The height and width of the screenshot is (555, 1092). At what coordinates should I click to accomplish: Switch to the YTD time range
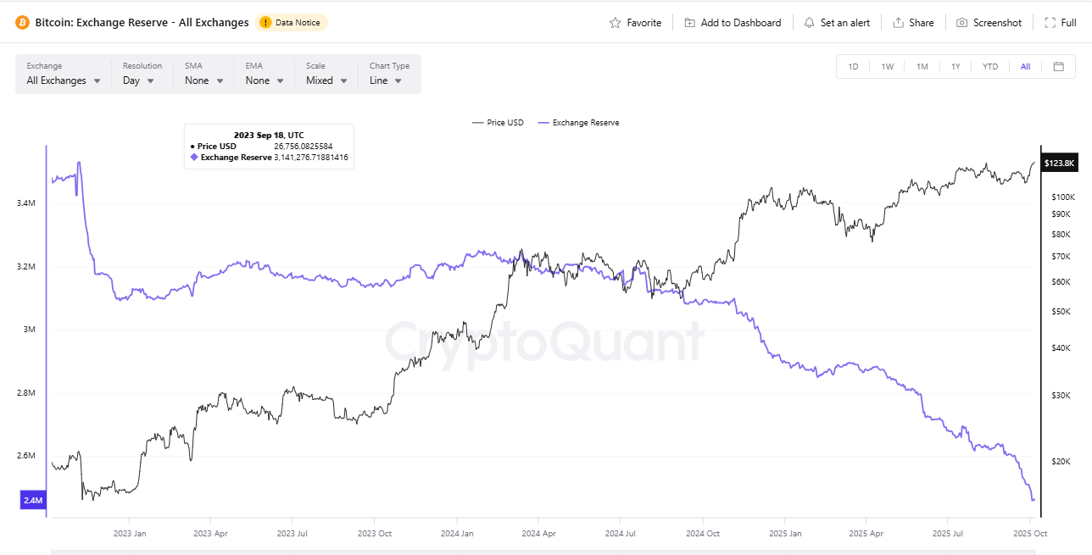click(990, 66)
